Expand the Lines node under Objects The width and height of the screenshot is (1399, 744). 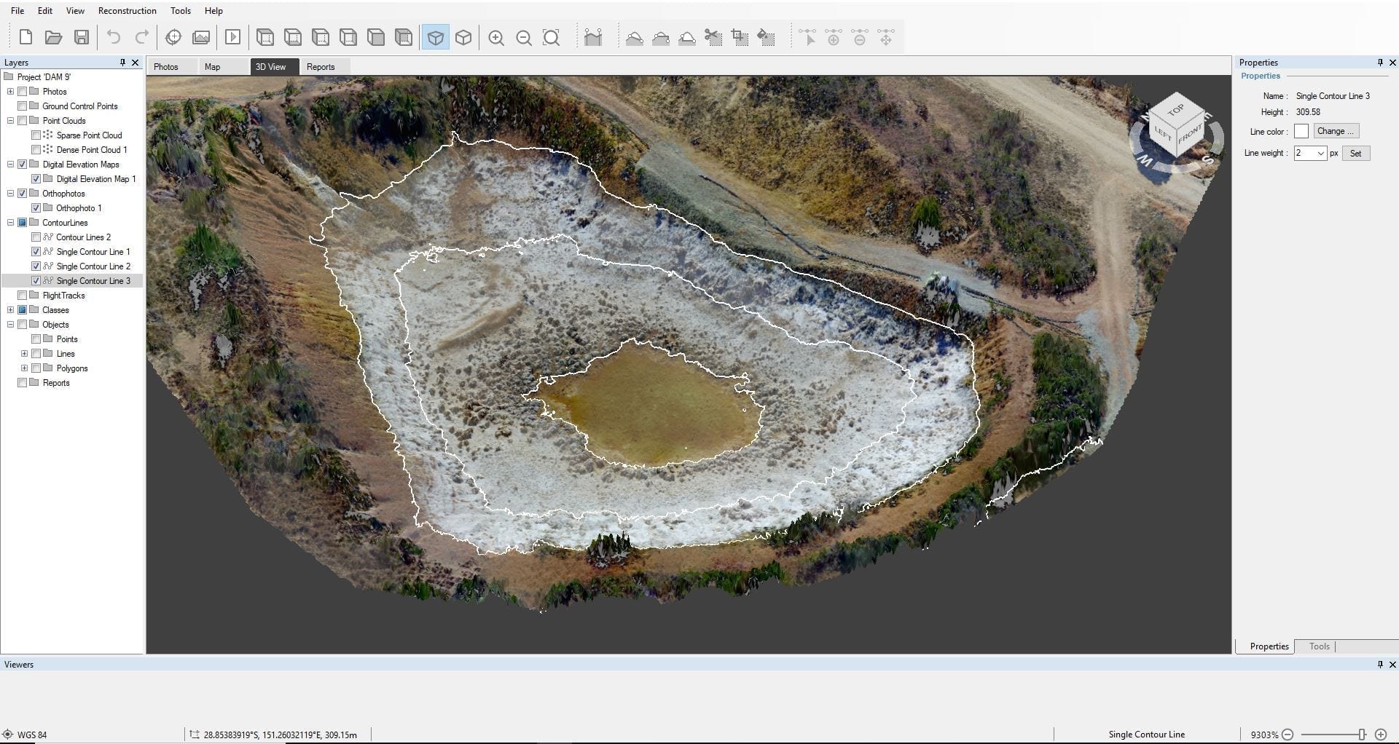click(24, 354)
